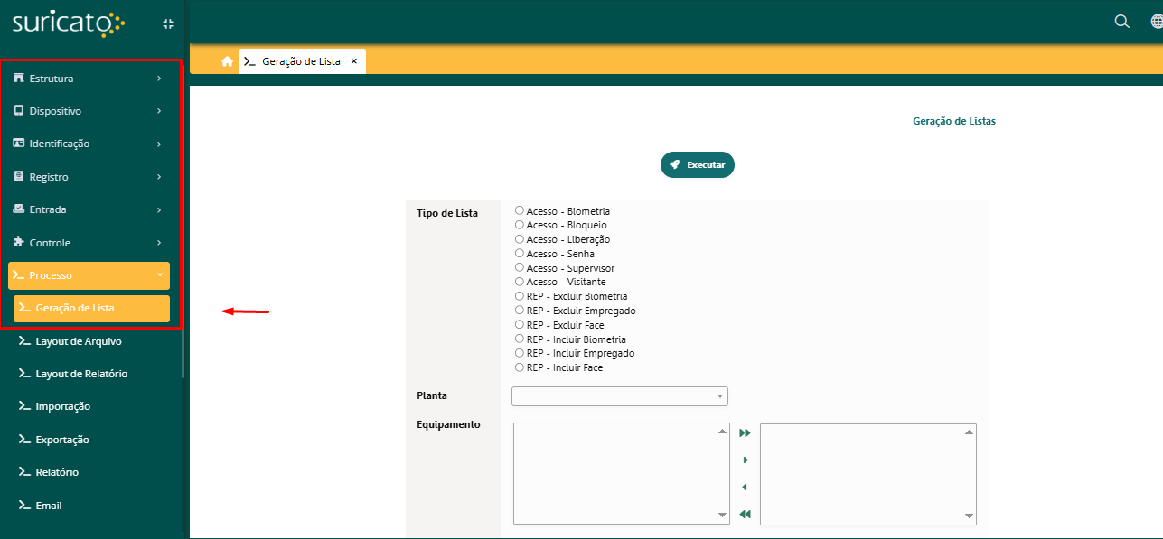Select REP - Incluir Biometria option
Screen dimensions: 1163x539
(x=520, y=339)
